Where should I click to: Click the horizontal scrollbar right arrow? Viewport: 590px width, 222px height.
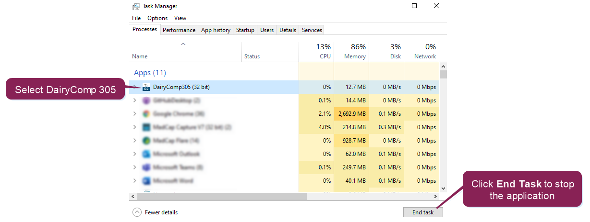coord(435,196)
